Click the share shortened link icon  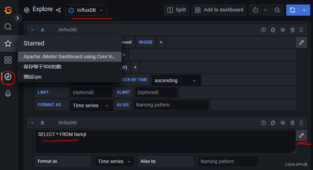[58, 10]
